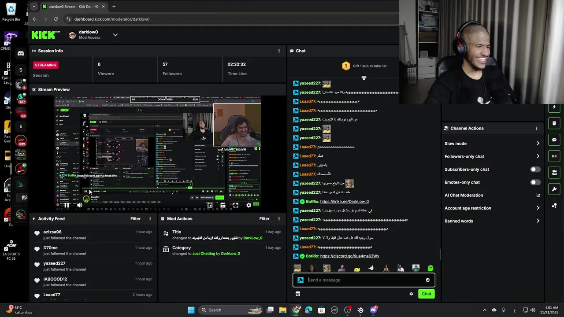The height and width of the screenshot is (317, 564).
Task: Click azizsa96 in Activity Feed
Action: tap(52, 232)
